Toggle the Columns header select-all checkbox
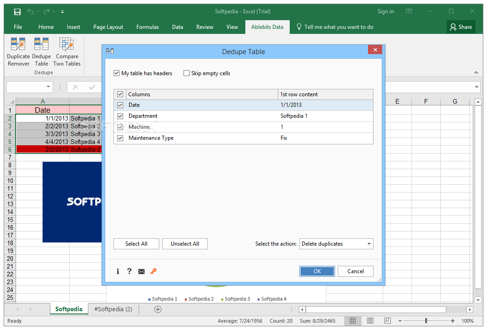Viewport: 487px width, 330px height. [120, 94]
